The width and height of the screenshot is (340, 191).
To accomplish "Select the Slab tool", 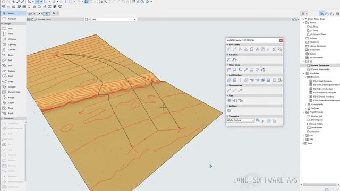I will pyautogui.click(x=13, y=60).
